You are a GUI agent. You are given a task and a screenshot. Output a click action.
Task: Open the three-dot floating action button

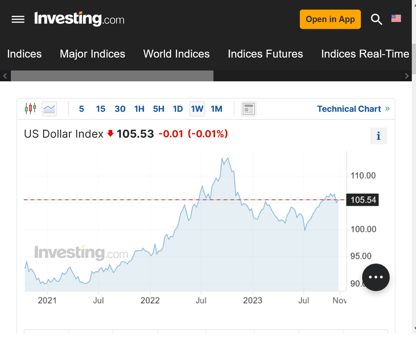[375, 277]
